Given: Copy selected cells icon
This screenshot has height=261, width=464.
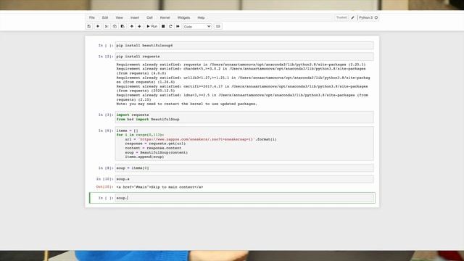Looking at the screenshot, I should [115, 26].
